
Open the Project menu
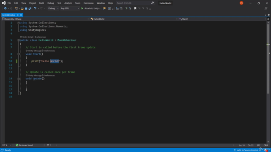coord(33,3)
